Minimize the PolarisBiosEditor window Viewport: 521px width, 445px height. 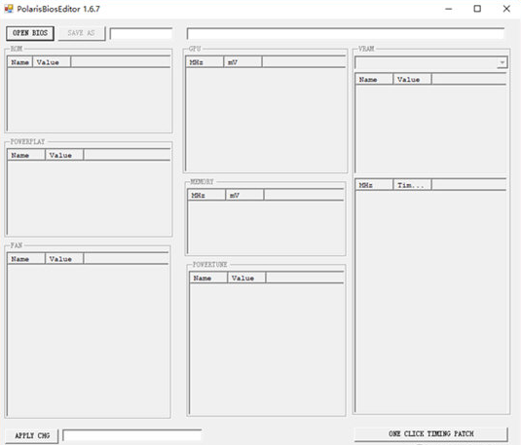point(449,9)
